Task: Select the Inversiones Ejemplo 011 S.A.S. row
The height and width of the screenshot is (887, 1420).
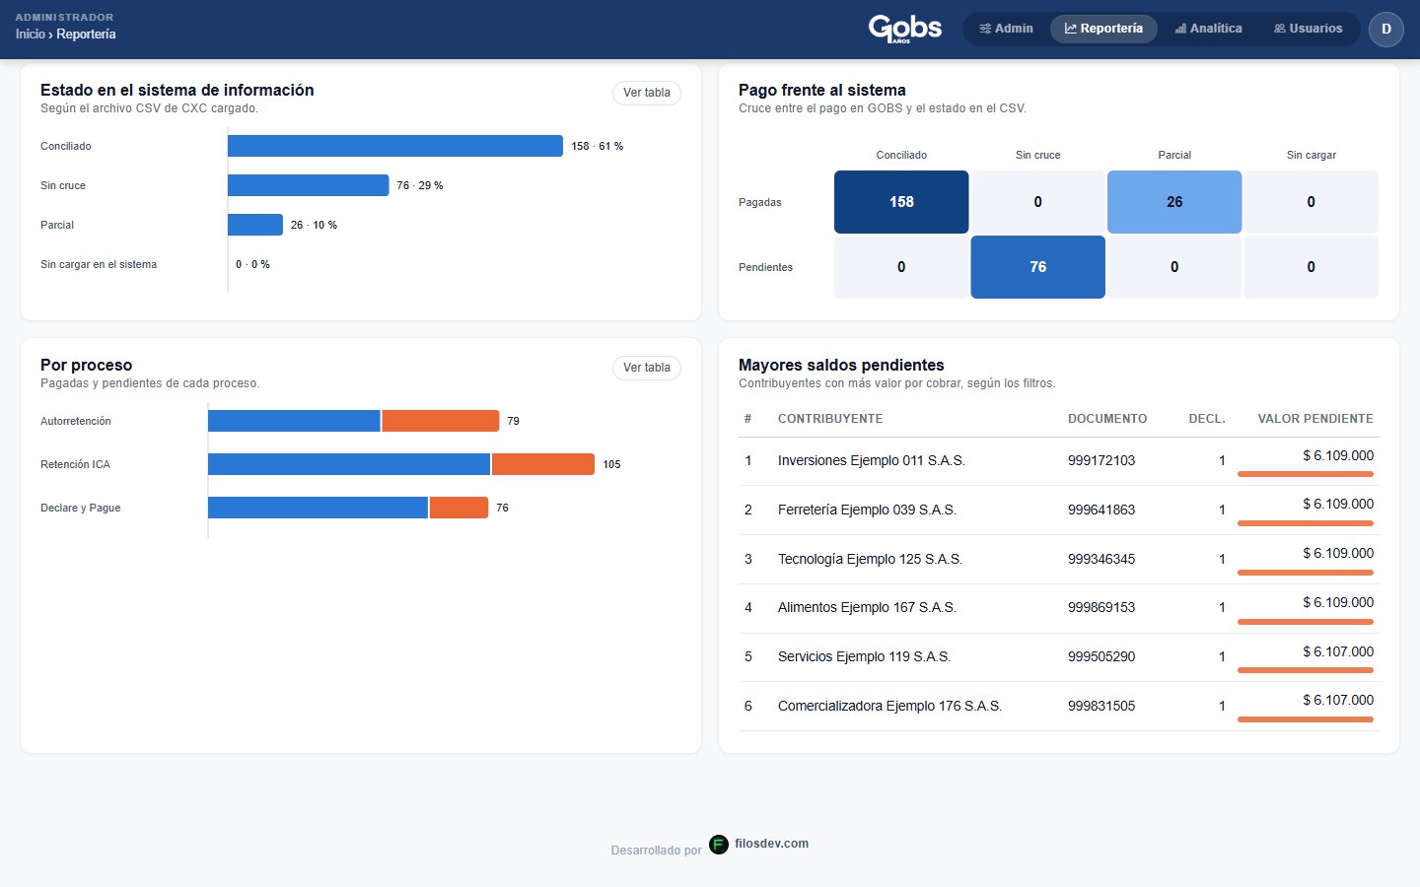Action: [1059, 461]
